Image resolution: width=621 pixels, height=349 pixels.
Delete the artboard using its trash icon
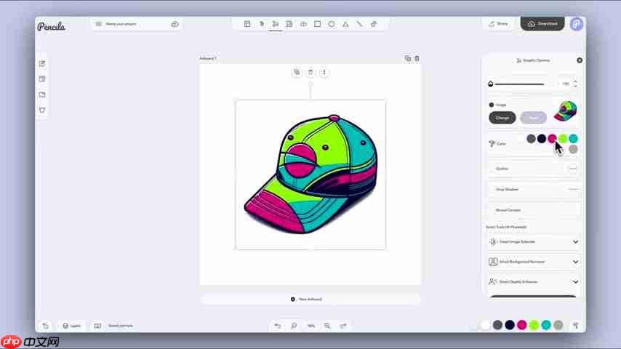click(x=417, y=58)
